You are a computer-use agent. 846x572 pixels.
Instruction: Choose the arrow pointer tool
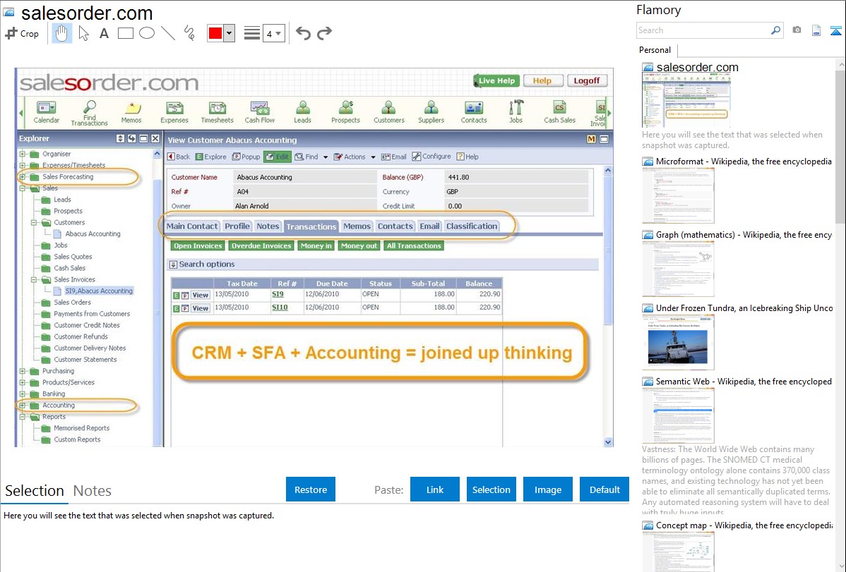[83, 33]
